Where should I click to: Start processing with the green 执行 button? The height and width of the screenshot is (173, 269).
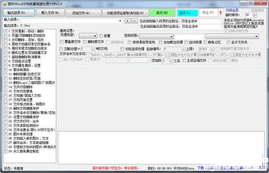coord(162,13)
